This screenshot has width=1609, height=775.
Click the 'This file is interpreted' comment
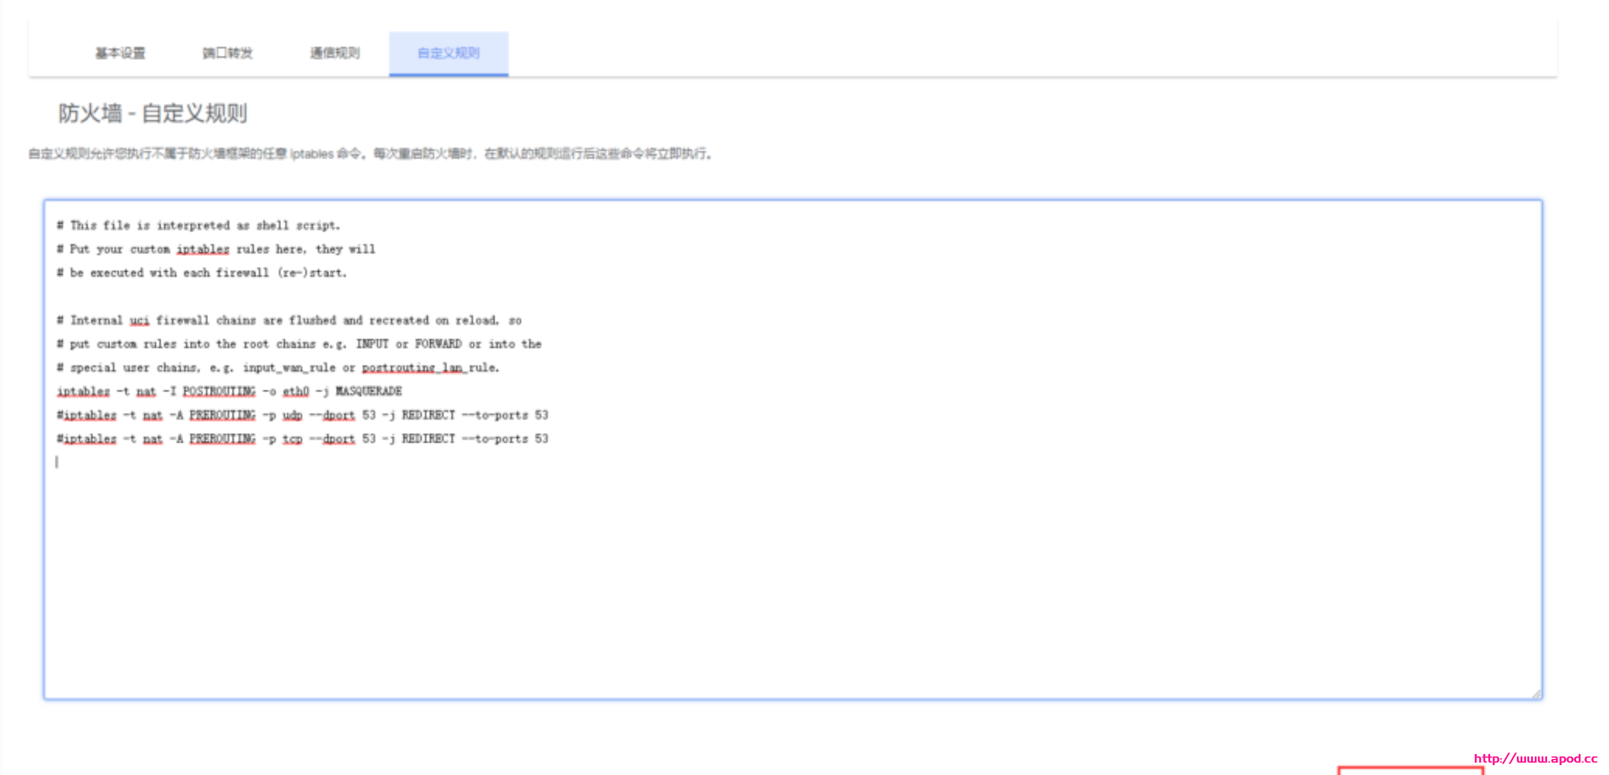[x=199, y=225]
